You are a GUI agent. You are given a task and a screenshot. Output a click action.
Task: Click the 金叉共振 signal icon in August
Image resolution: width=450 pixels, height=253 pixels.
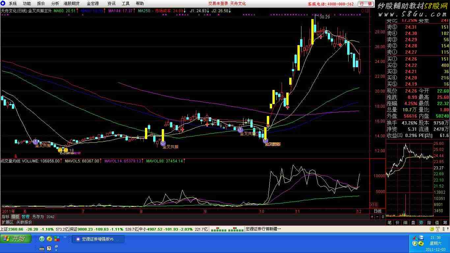point(163,143)
